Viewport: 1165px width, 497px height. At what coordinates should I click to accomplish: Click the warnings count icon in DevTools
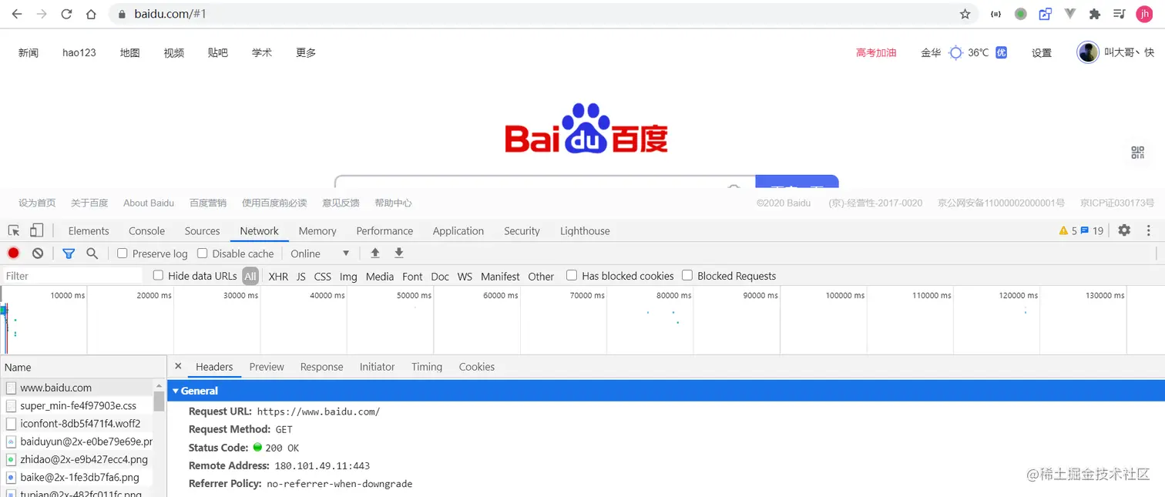click(1063, 230)
